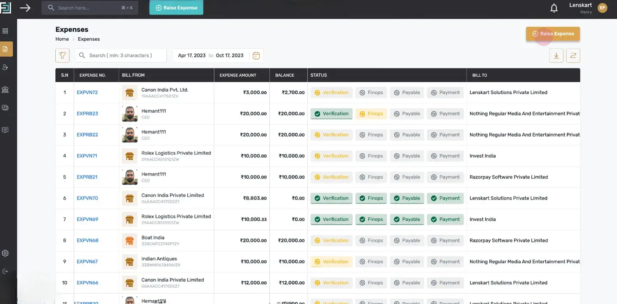Open expense EXPVN66
Image resolution: width=617 pixels, height=304 pixels.
[x=87, y=283]
